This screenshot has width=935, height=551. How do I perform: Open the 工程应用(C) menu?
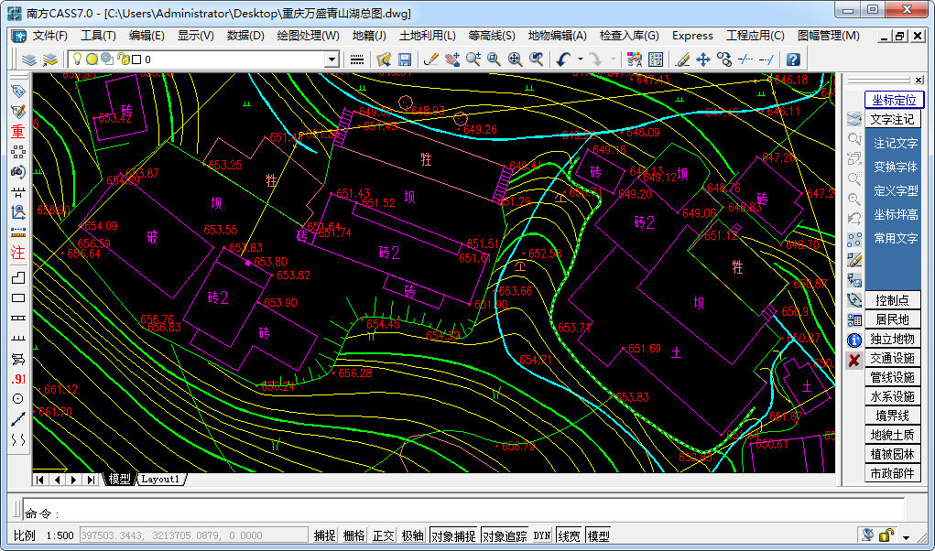click(755, 36)
